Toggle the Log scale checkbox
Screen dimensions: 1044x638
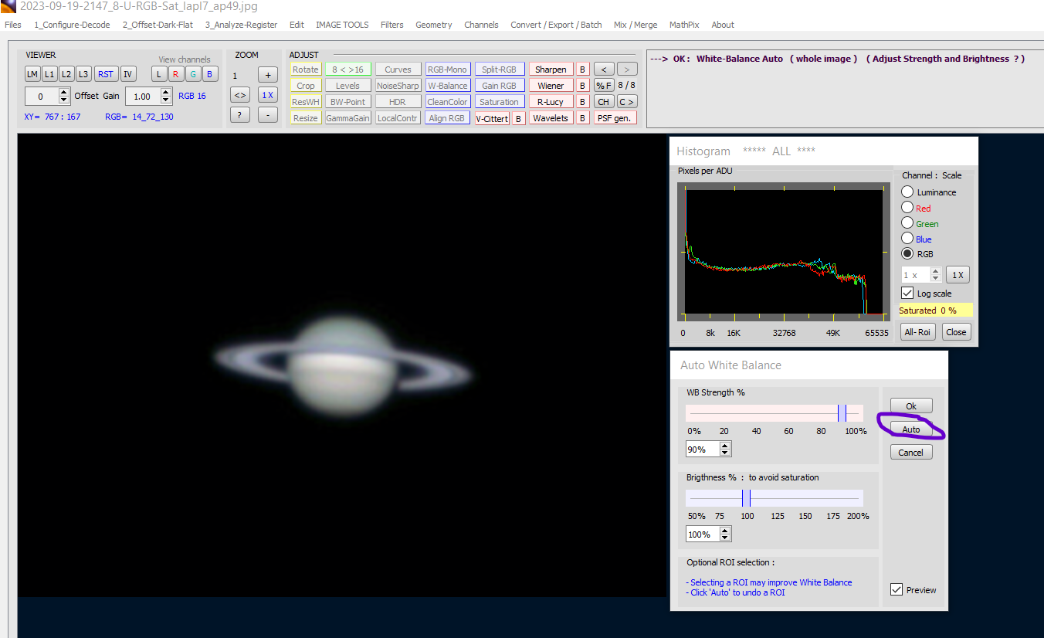tap(907, 294)
